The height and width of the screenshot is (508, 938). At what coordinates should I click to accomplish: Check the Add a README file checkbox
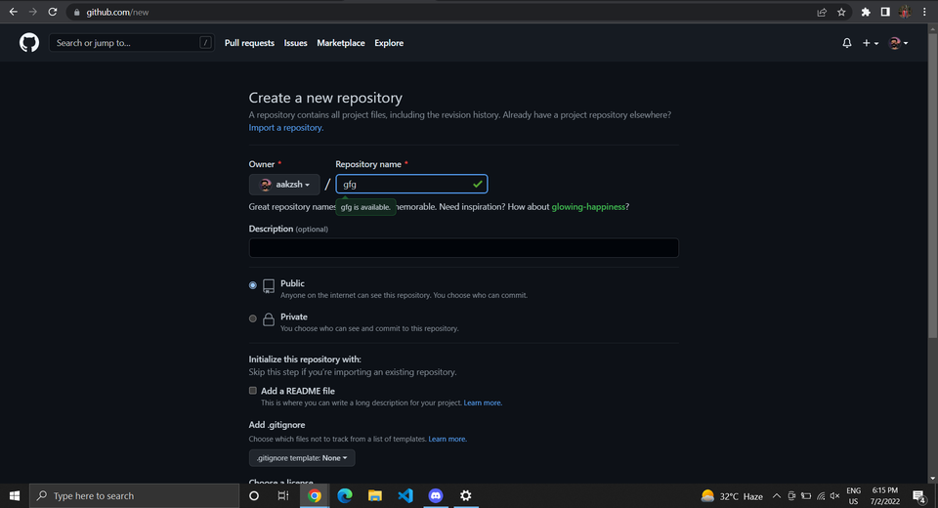[x=252, y=391]
